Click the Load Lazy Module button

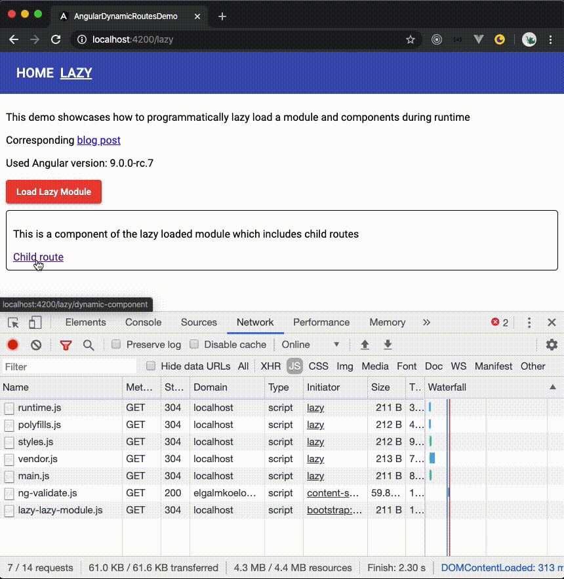click(x=53, y=192)
